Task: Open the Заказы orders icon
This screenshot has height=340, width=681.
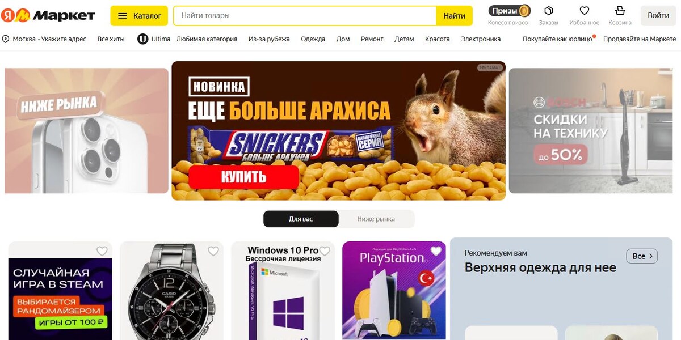Action: (548, 11)
